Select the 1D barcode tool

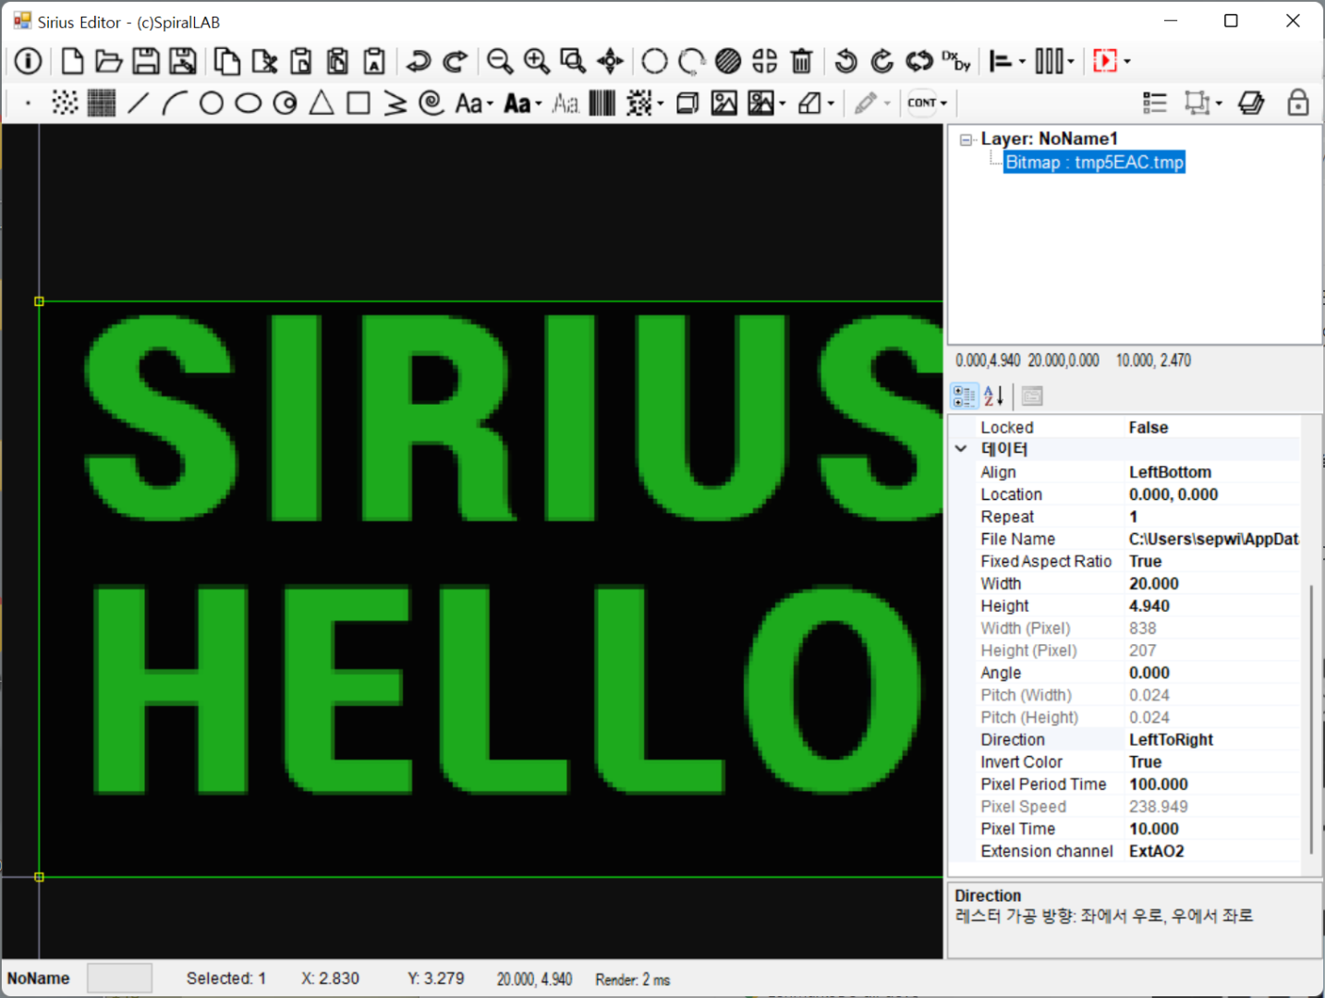coord(602,103)
